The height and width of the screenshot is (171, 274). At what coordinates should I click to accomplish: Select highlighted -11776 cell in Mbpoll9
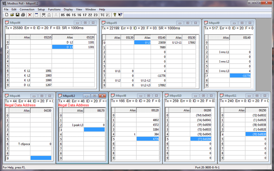click(x=240, y=76)
